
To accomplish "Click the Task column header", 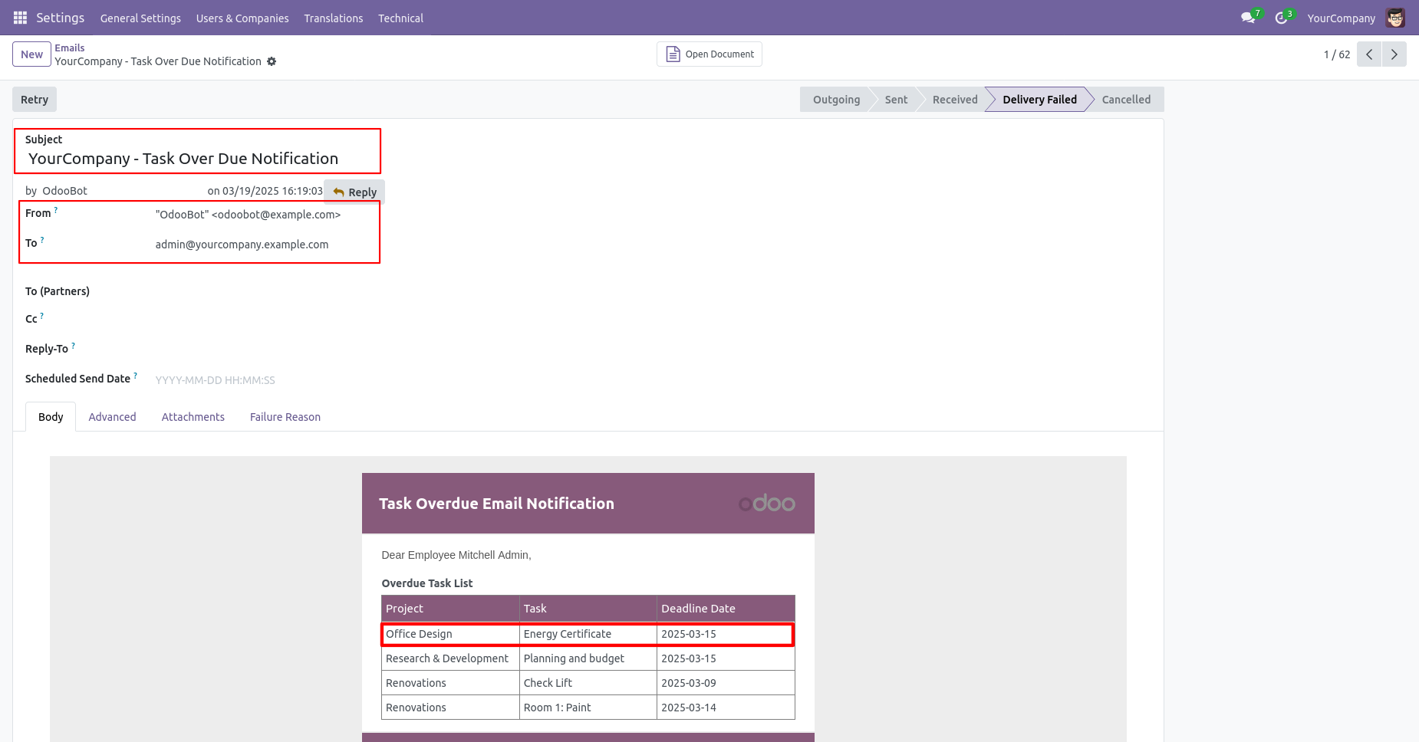I will (588, 609).
